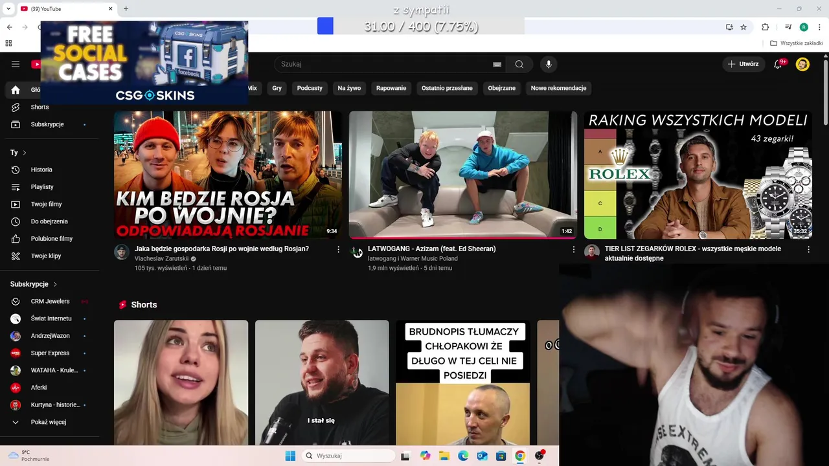The width and height of the screenshot is (829, 466).
Task: Open YouTube notifications bell
Action: (x=778, y=64)
